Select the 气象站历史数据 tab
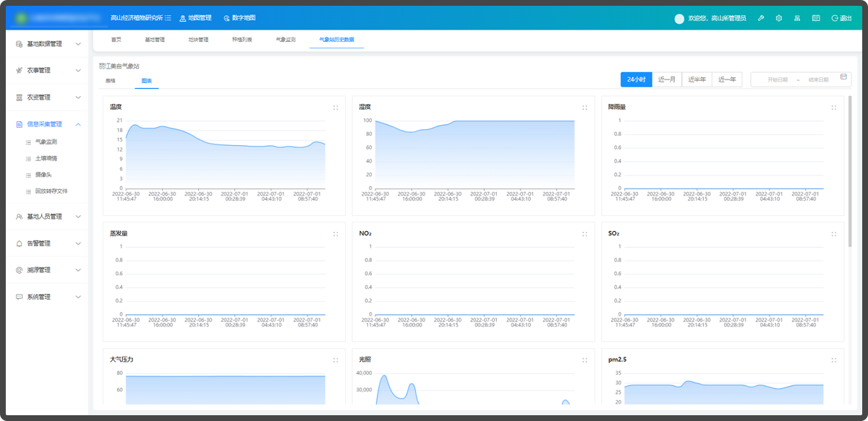The height and width of the screenshot is (421, 868). [337, 40]
